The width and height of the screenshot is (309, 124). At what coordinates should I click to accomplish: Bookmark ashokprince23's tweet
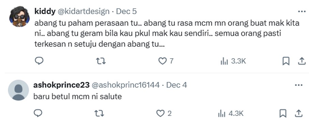283,113
